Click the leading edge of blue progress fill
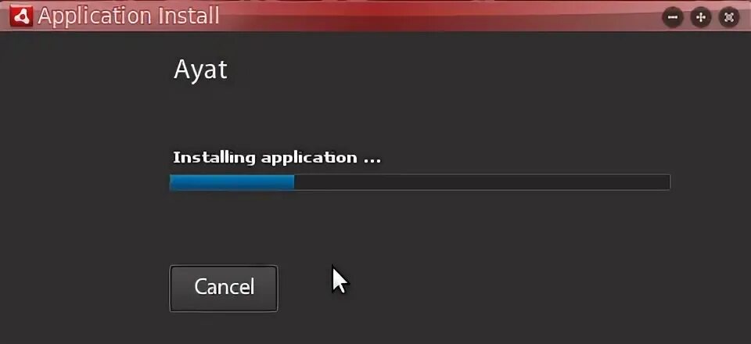The image size is (751, 344). 293,182
